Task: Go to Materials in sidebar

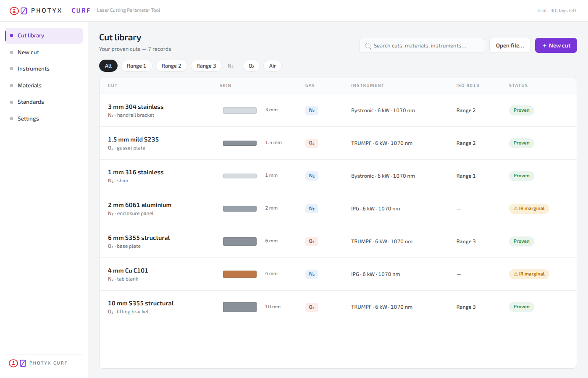Action: pyautogui.click(x=44, y=86)
